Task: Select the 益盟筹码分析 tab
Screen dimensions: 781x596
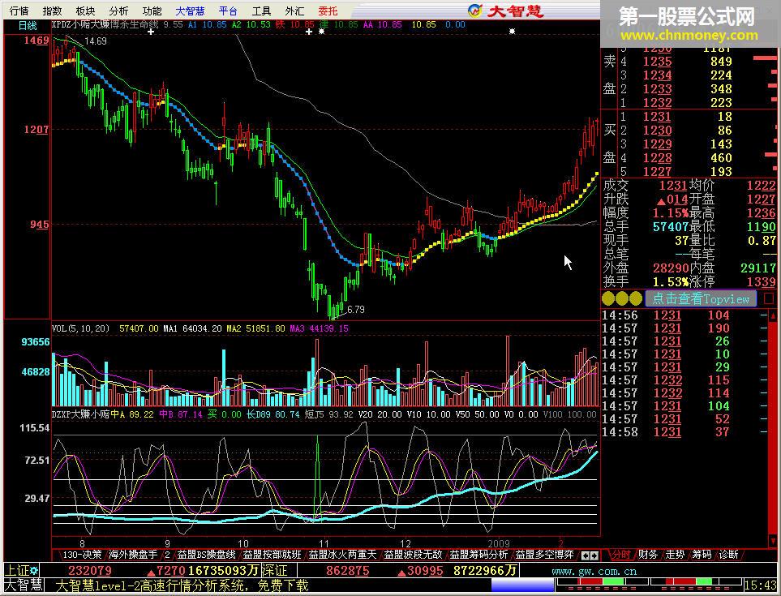Action: coord(478,554)
